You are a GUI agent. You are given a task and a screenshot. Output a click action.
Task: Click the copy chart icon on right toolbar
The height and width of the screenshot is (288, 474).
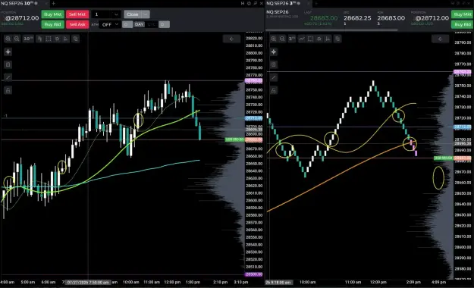337,39
